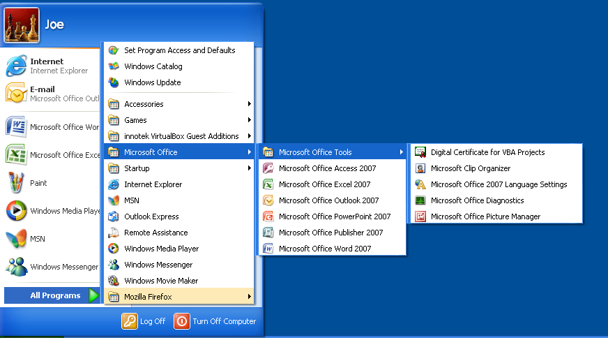This screenshot has width=608, height=338.
Task: Click MSN butterfly icon in left pane
Action: [16, 239]
